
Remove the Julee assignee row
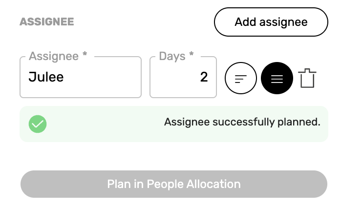[x=307, y=78]
